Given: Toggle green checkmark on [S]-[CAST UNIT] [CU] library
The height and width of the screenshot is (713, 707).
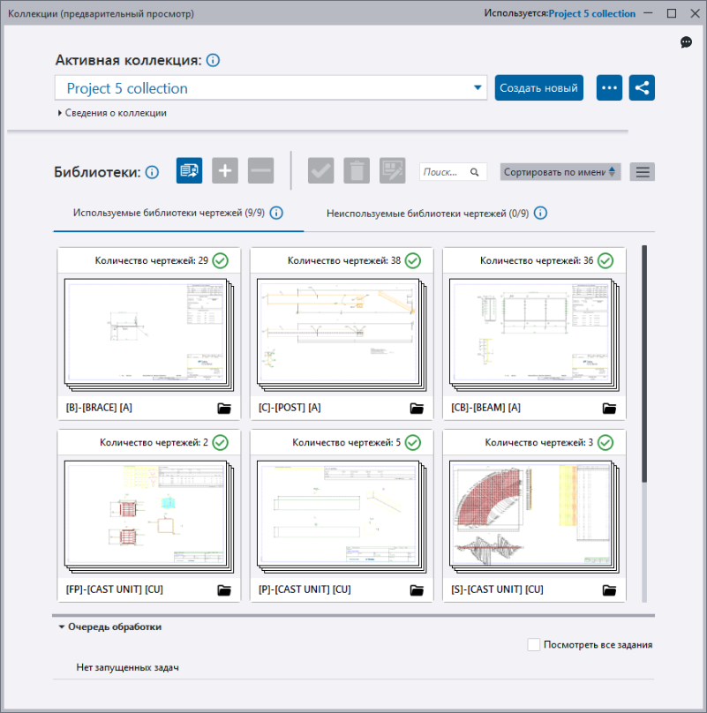Looking at the screenshot, I should 605,442.
